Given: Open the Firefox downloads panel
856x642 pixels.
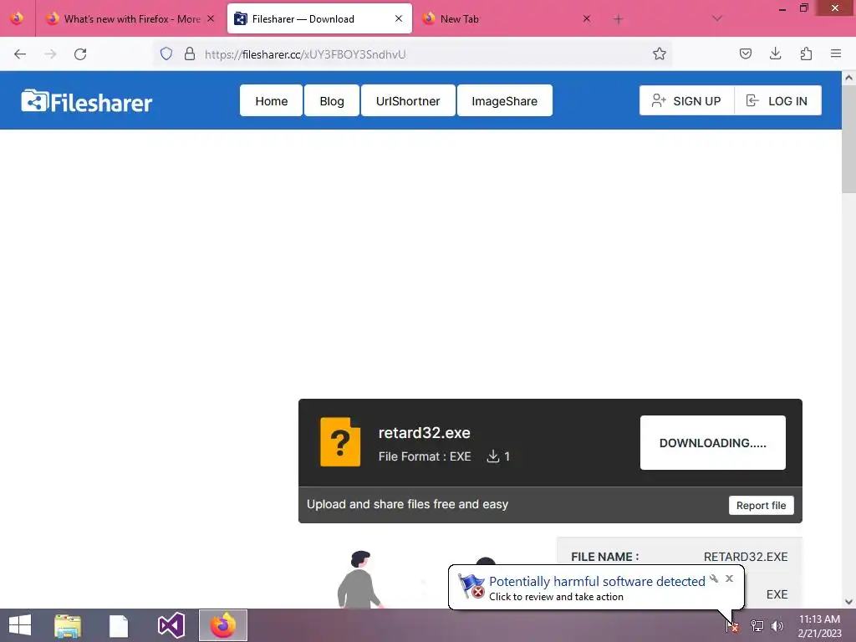Looking at the screenshot, I should click(775, 53).
